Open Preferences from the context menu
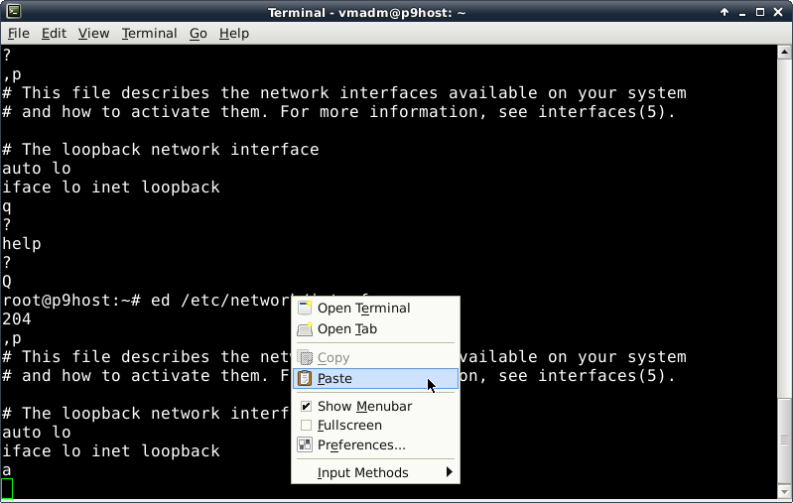Viewport: 793px width, 503px height. pyautogui.click(x=361, y=444)
